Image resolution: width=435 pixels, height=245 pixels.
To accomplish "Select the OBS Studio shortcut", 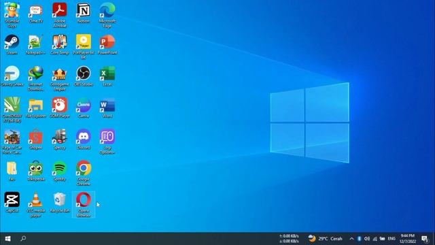I will click(84, 76).
